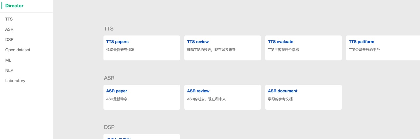This screenshot has width=420, height=139.
Task: Click the description 追踪最新研究情况
Action: [x=120, y=50]
